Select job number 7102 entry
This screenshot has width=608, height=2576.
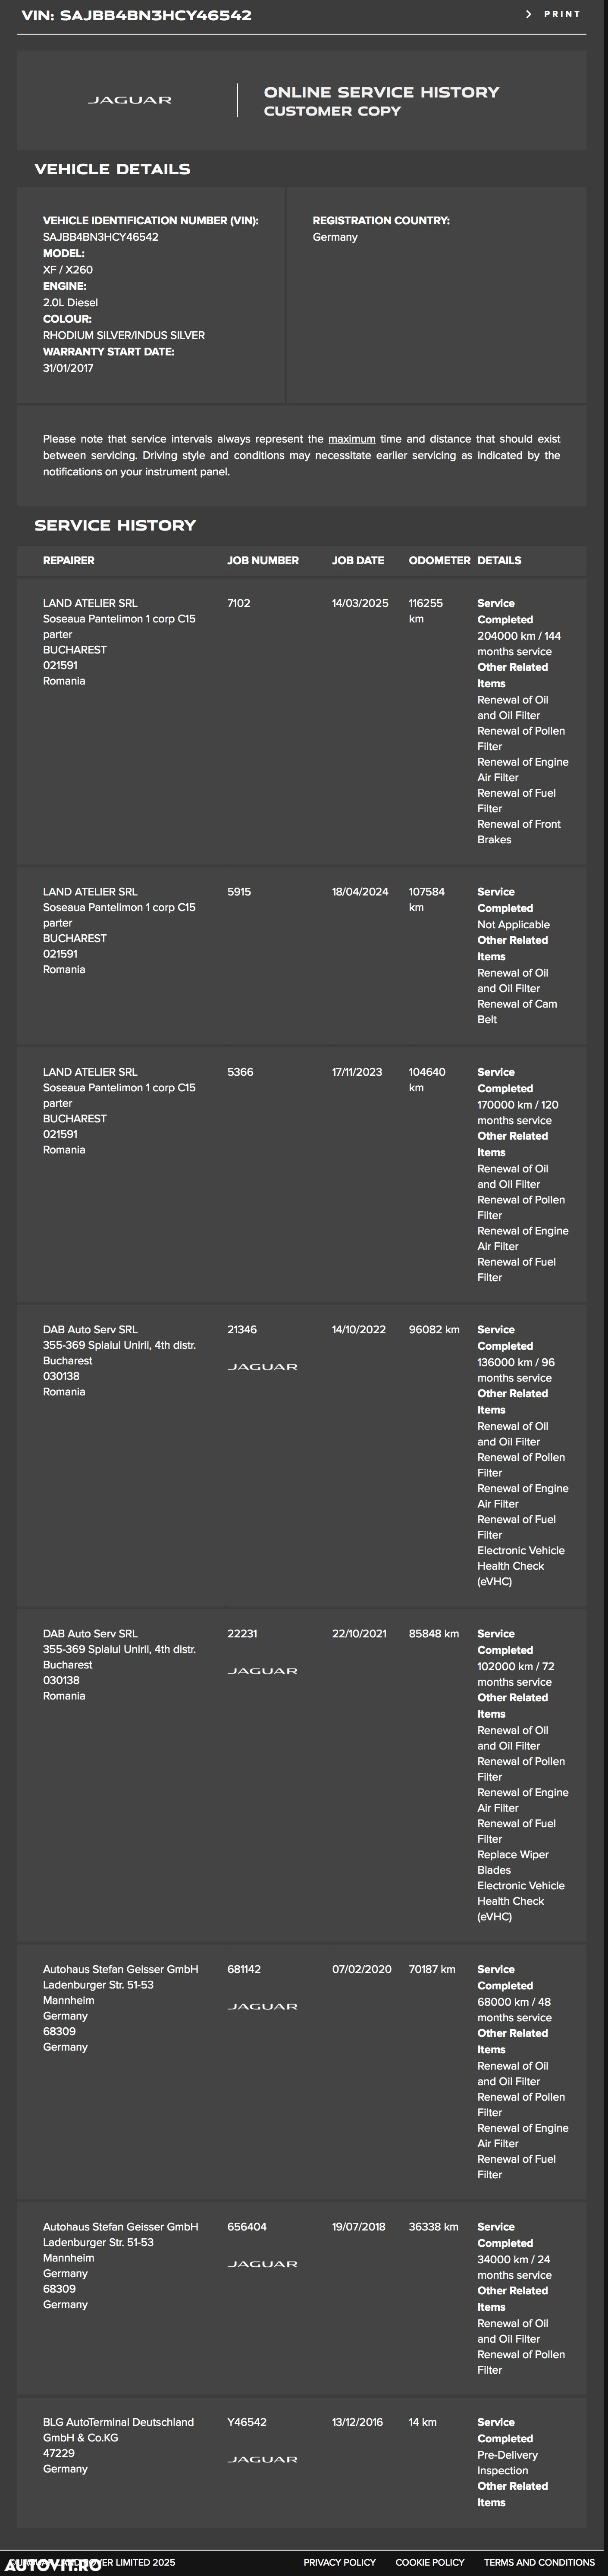[239, 603]
